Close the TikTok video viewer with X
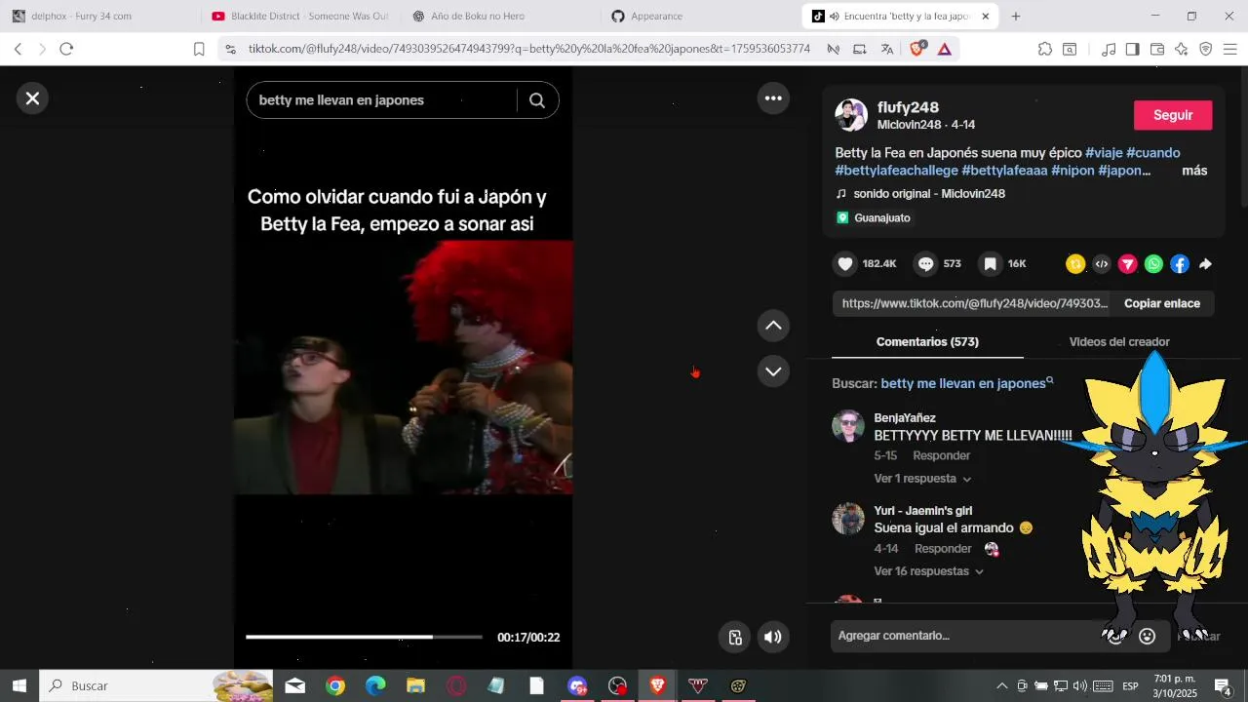The image size is (1248, 702). (32, 98)
